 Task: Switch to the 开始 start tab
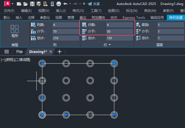[19, 52]
